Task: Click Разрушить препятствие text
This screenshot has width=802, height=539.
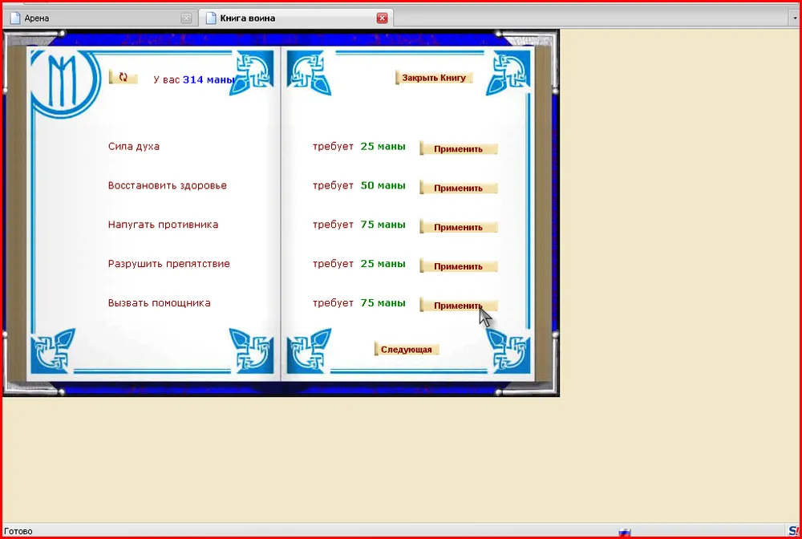Action: coord(168,264)
